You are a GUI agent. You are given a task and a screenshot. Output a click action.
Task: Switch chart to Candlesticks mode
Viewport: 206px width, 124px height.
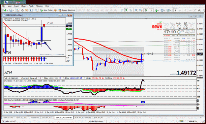coord(126,10)
